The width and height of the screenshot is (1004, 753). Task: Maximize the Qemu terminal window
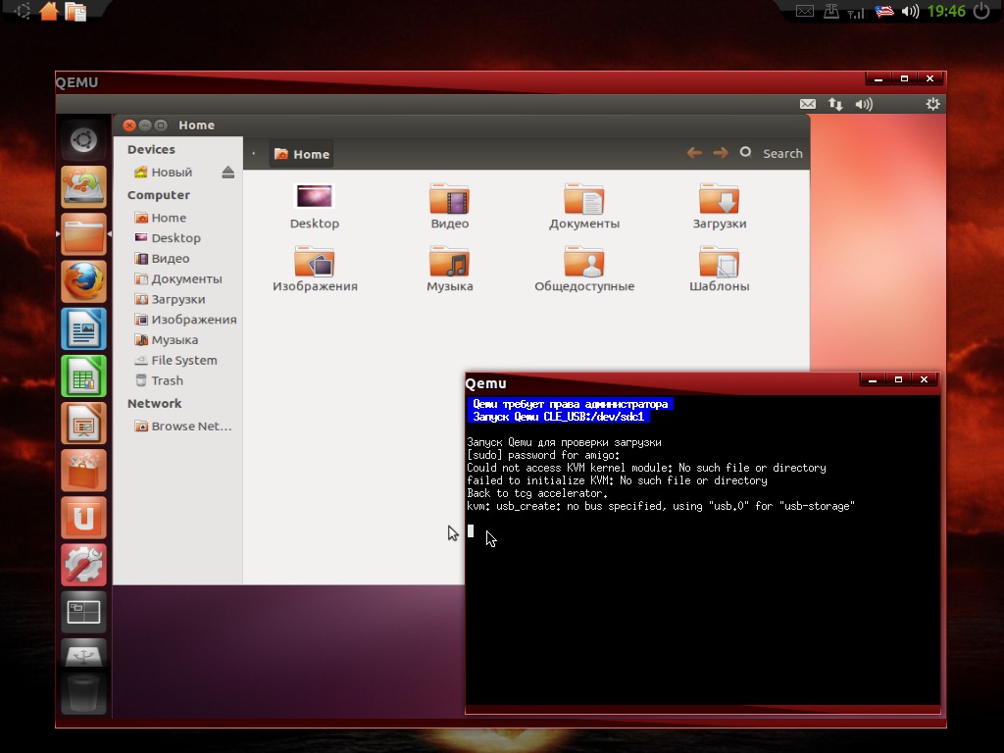click(898, 379)
